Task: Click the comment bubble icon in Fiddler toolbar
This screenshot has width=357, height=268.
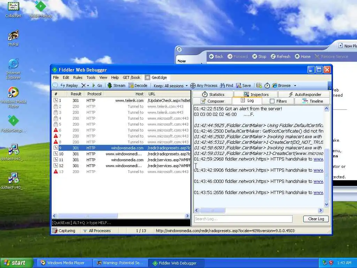Action: [55, 85]
